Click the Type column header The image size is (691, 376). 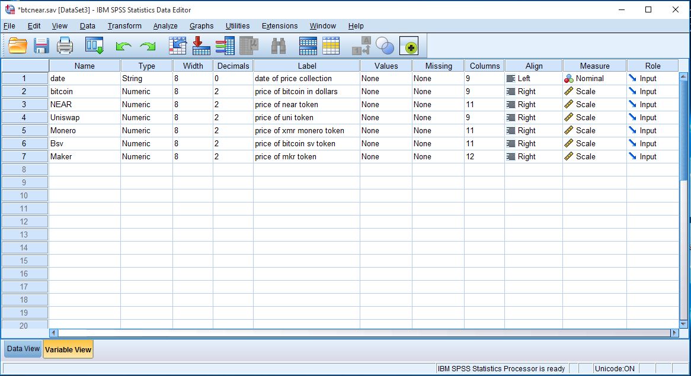click(x=147, y=66)
